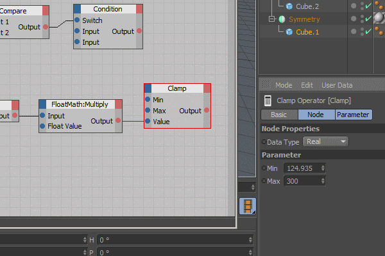This screenshot has height=256, width=385.
Task: Select Symmetry in the object tree
Action: (x=304, y=19)
